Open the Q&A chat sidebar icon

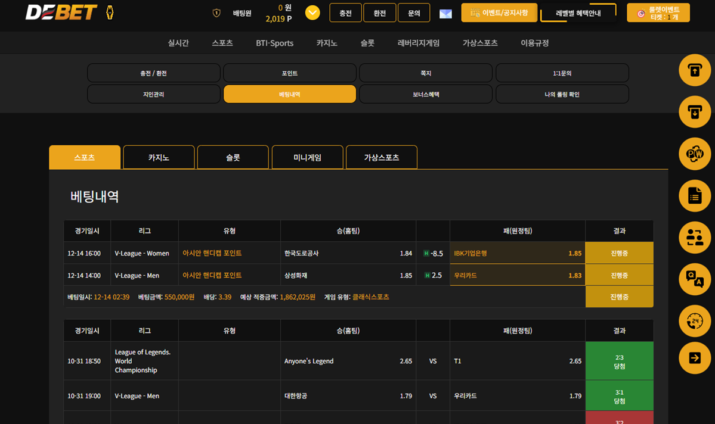tap(695, 279)
